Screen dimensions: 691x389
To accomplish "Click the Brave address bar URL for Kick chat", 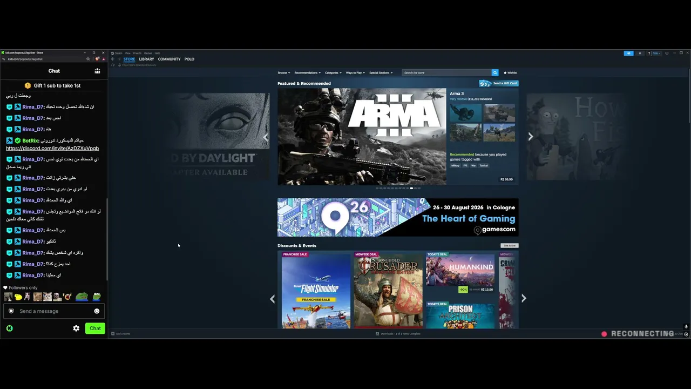I will pyautogui.click(x=25, y=59).
